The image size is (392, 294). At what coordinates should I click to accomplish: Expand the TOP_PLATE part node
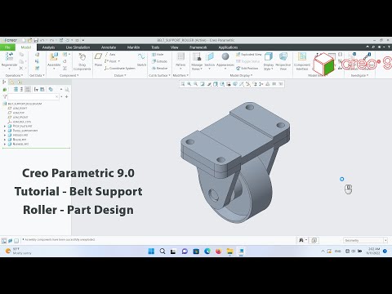click(x=5, y=127)
